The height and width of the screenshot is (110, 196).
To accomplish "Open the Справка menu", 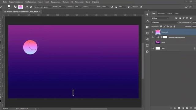I will tap(95, 2).
